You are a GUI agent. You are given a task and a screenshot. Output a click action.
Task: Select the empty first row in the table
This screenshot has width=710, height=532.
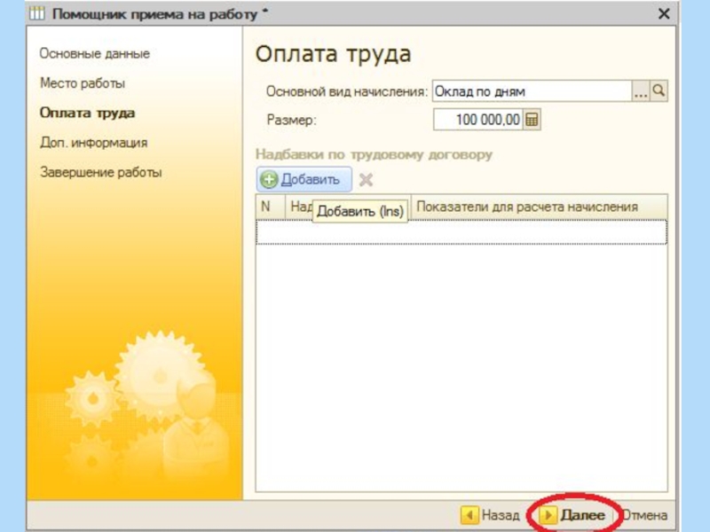pos(461,231)
